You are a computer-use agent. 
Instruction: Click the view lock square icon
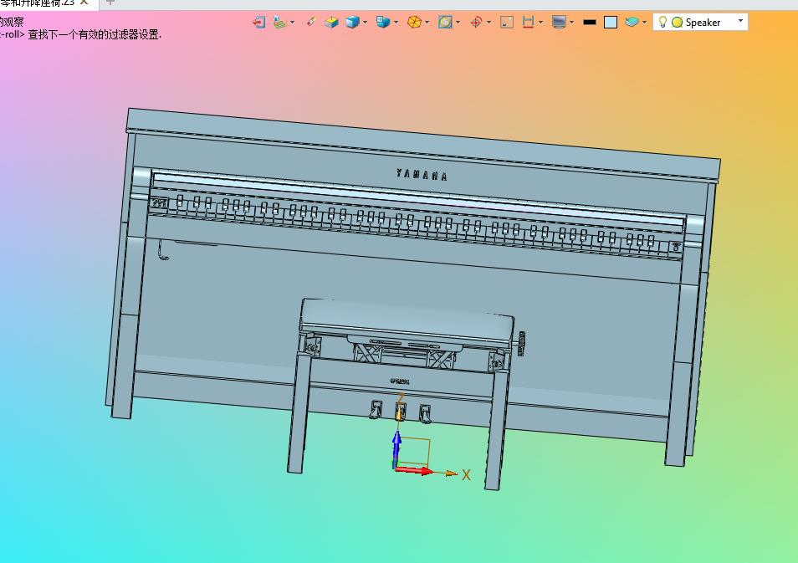(507, 22)
